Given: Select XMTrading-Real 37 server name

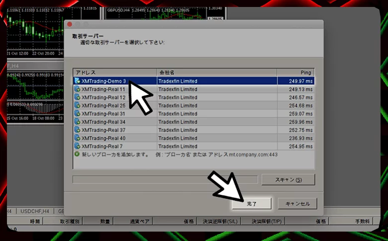Looking at the screenshot, I should point(103,130).
